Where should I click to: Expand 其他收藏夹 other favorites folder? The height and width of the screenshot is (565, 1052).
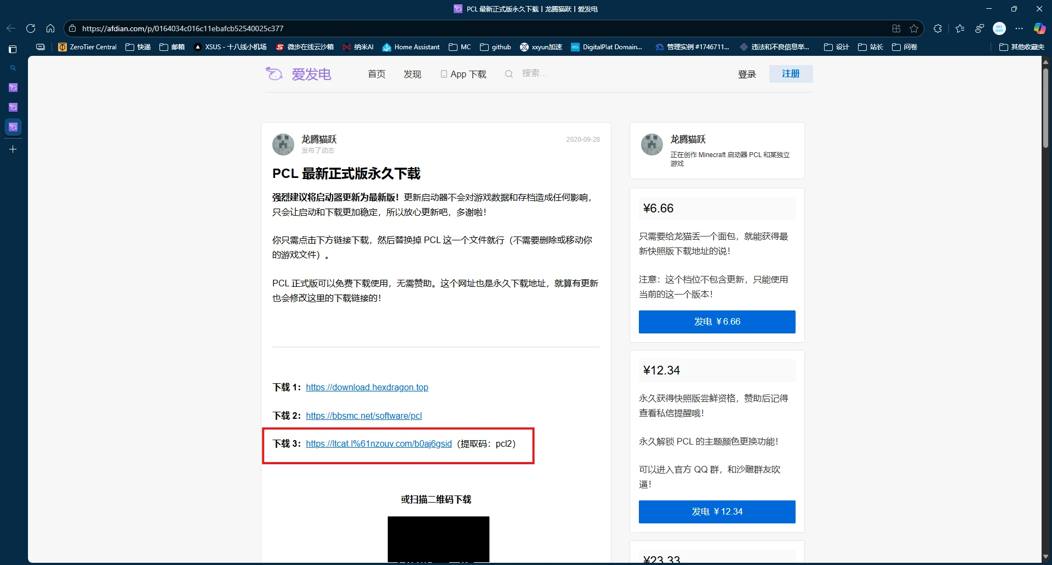tap(1022, 47)
